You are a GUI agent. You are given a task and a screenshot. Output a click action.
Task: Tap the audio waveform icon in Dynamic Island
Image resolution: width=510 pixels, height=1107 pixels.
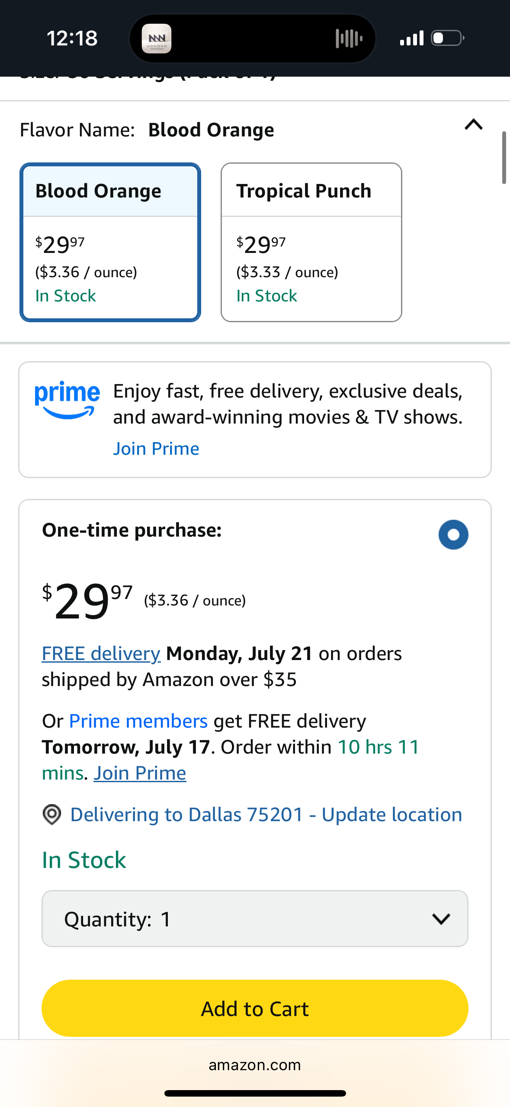pos(349,39)
